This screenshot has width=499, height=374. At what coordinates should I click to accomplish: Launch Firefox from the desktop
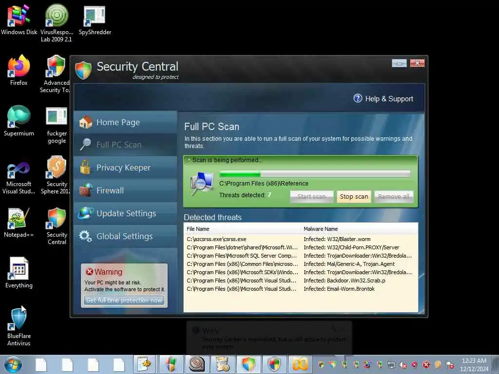(x=19, y=70)
